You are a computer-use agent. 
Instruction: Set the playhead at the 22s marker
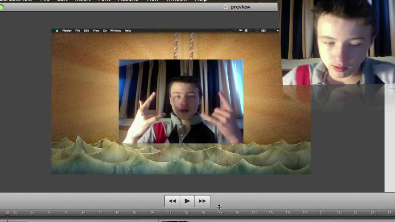pos(356,212)
